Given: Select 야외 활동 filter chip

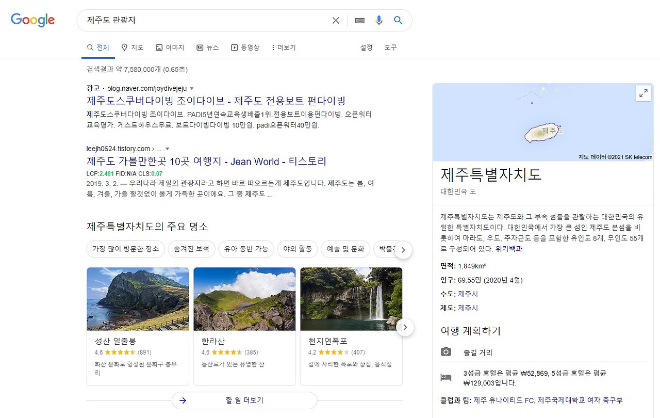Looking at the screenshot, I should coord(298,249).
